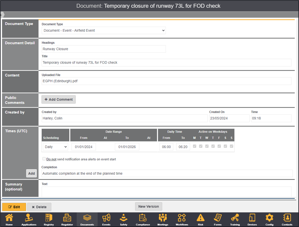Viewport: 299px width, 227px height.
Task: Open the Training icon
Action: pos(235,219)
